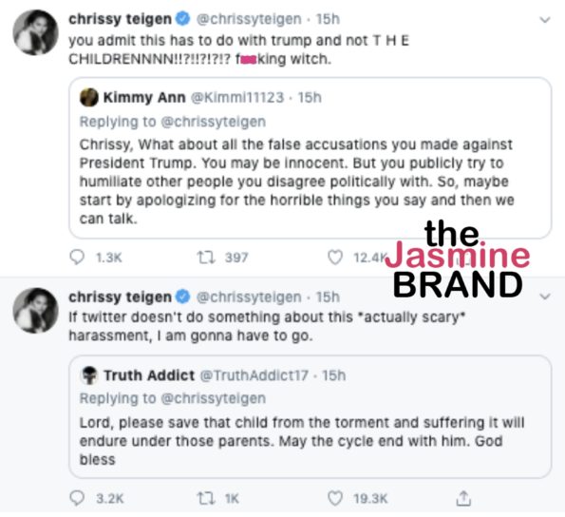565x517 pixels.
Task: Visit the @TruthAddict17 handle
Action: point(254,375)
